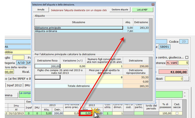Click the % di possesso cell 100,00
This screenshot has width=195, height=118.
pyautogui.click(x=165, y=113)
